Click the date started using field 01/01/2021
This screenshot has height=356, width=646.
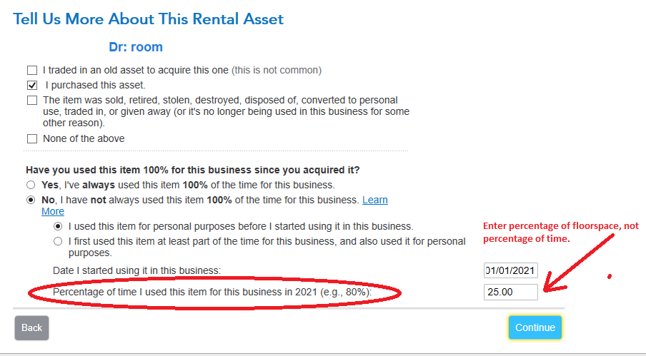click(x=511, y=270)
